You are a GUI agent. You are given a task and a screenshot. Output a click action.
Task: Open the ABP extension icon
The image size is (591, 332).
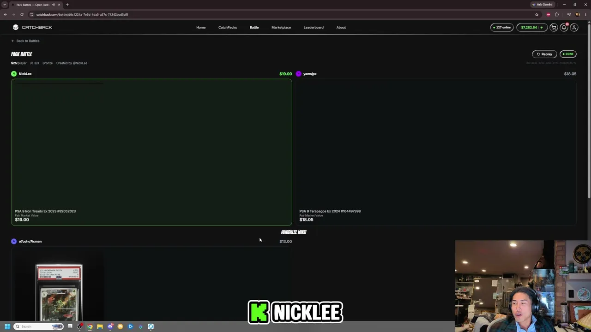click(x=548, y=14)
